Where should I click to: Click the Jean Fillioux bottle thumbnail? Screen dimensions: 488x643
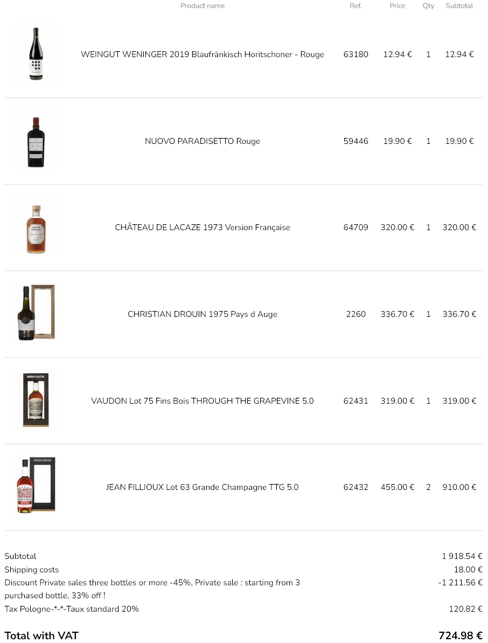pos(36,487)
